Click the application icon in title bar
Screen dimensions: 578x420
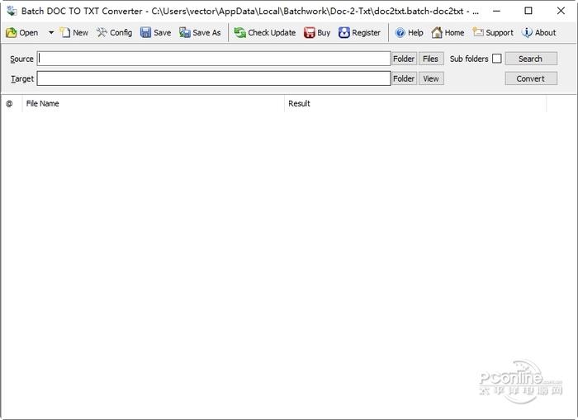(12, 11)
